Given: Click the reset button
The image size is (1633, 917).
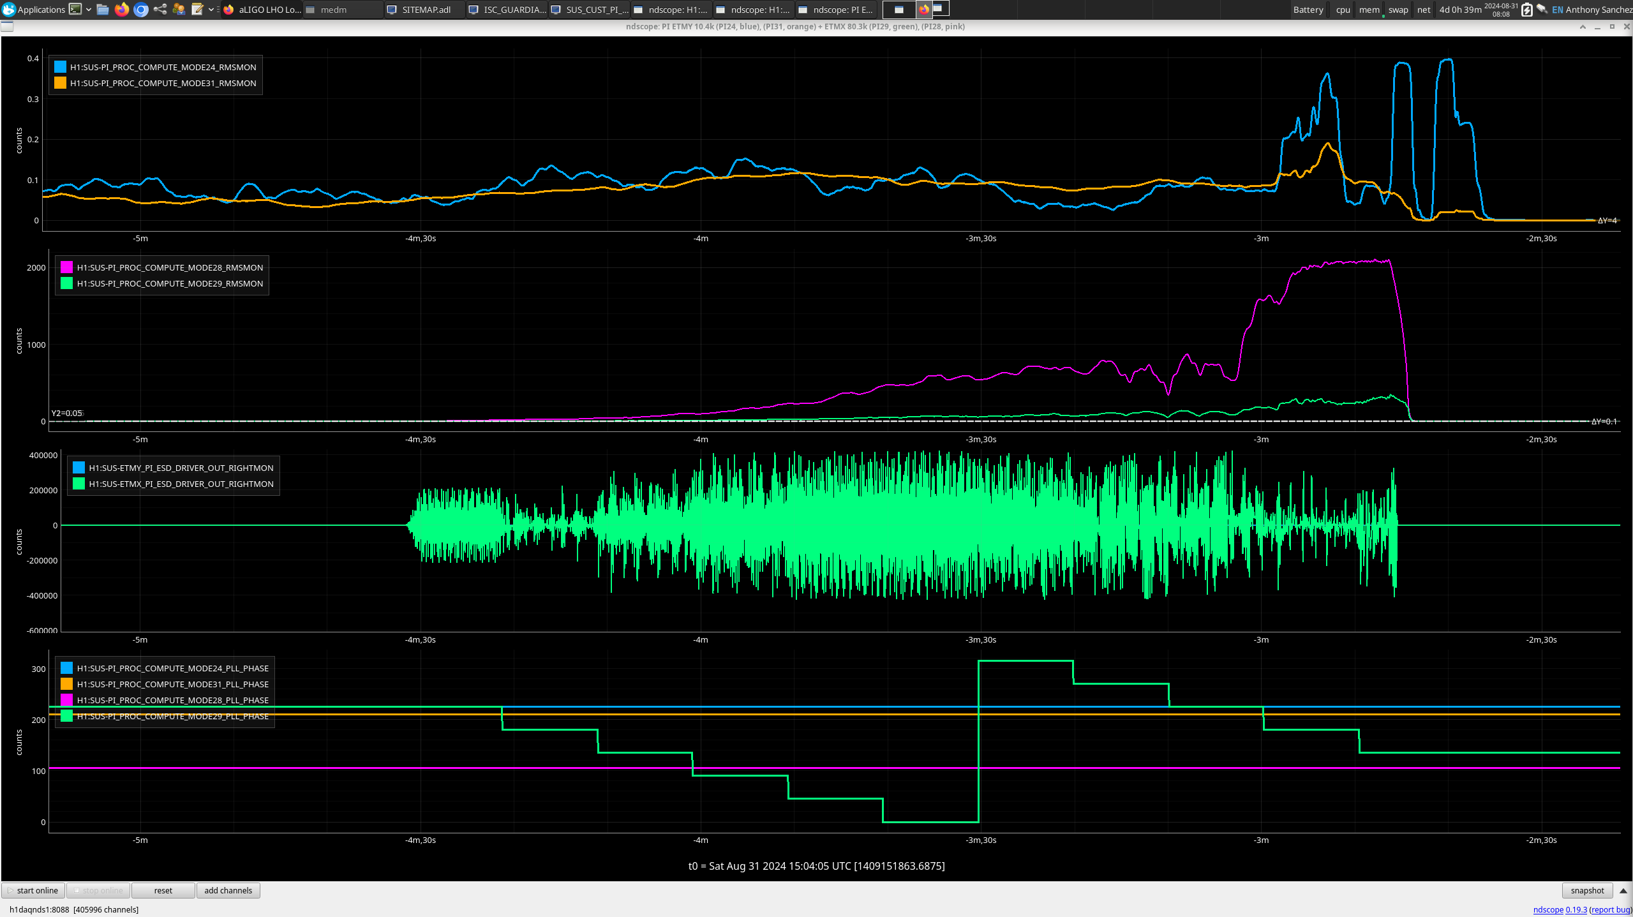Looking at the screenshot, I should (x=163, y=890).
